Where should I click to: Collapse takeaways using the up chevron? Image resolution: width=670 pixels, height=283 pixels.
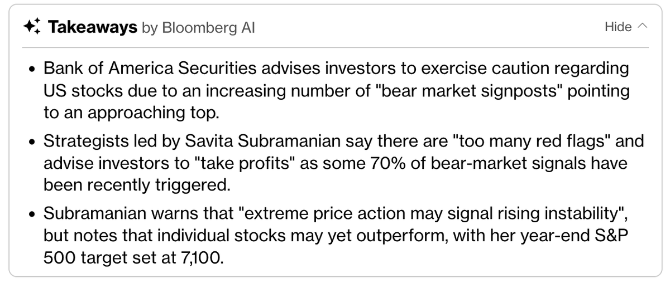642,27
